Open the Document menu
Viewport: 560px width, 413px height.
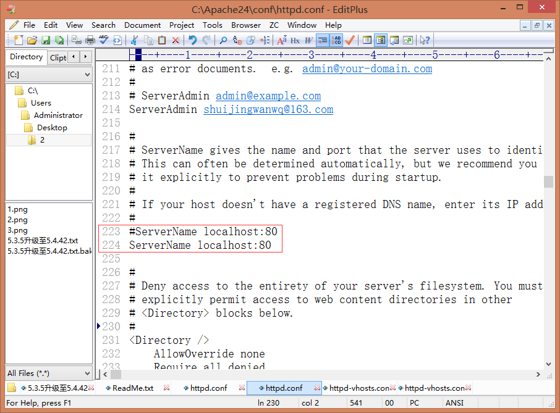[142, 25]
